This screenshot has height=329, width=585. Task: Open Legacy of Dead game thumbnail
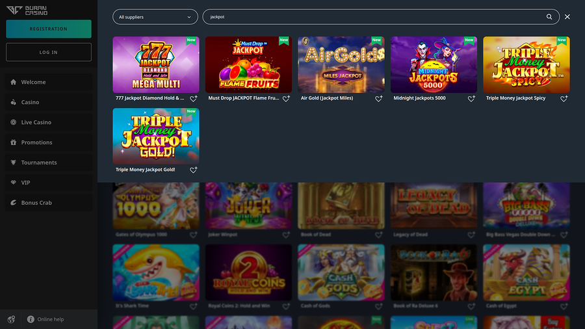pos(434,205)
